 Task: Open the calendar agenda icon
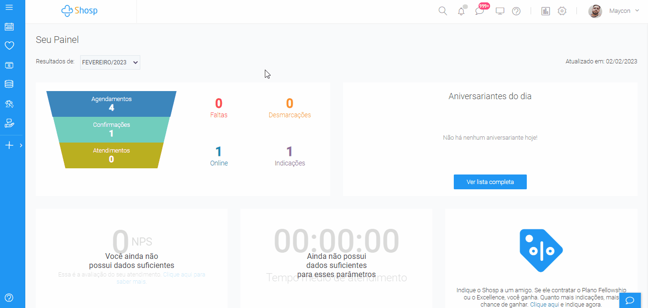tap(9, 27)
